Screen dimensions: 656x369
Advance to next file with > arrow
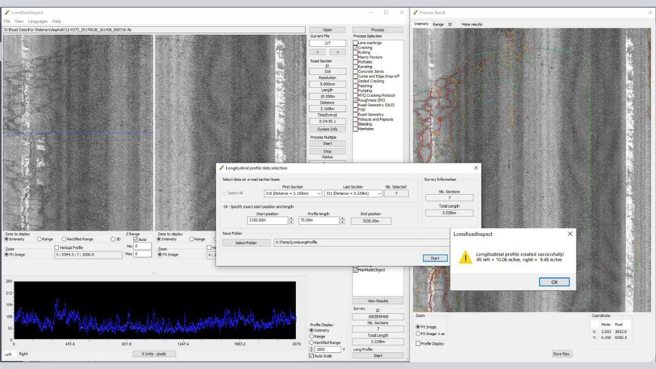[337, 52]
